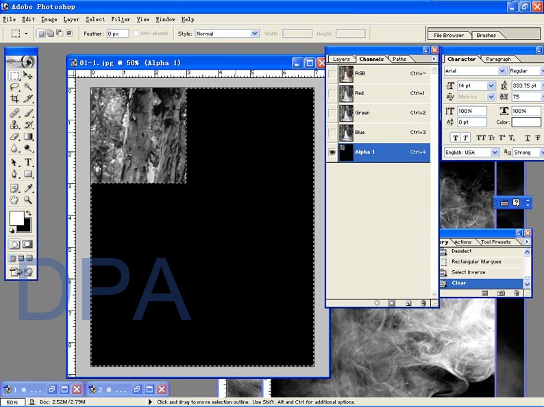Select the Notes tool
Image resolution: width=544 pixels, height=407 pixels.
14,188
